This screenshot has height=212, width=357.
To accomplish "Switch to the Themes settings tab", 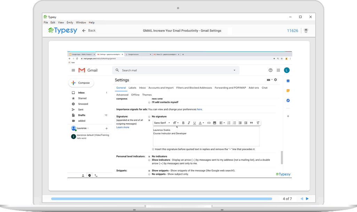I will point(147,95).
